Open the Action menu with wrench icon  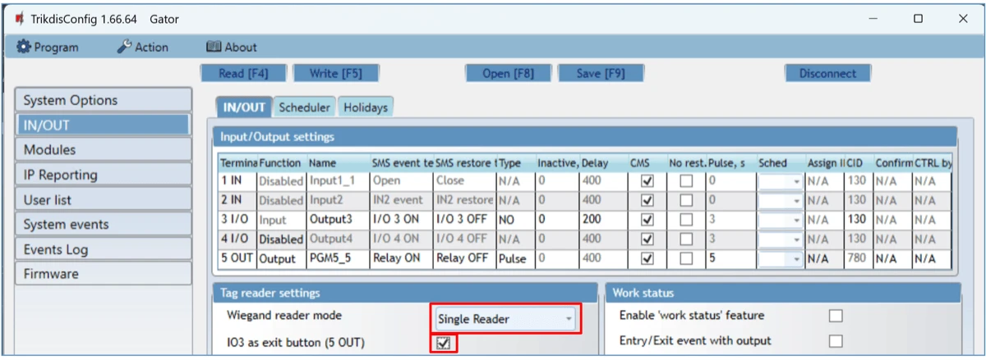[x=142, y=47]
